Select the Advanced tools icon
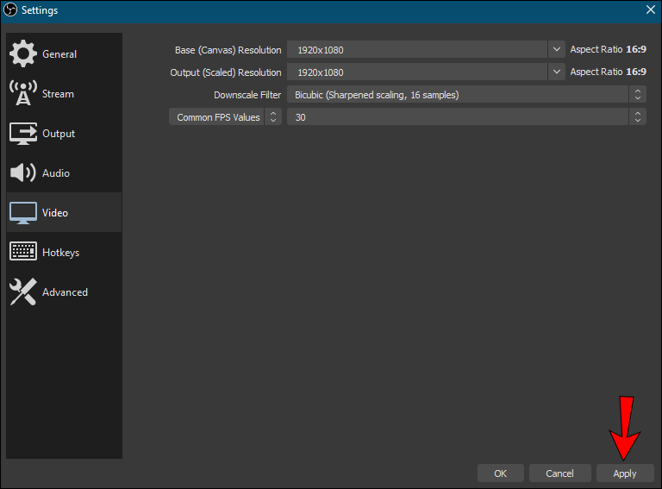This screenshot has width=662, height=489. pyautogui.click(x=22, y=292)
